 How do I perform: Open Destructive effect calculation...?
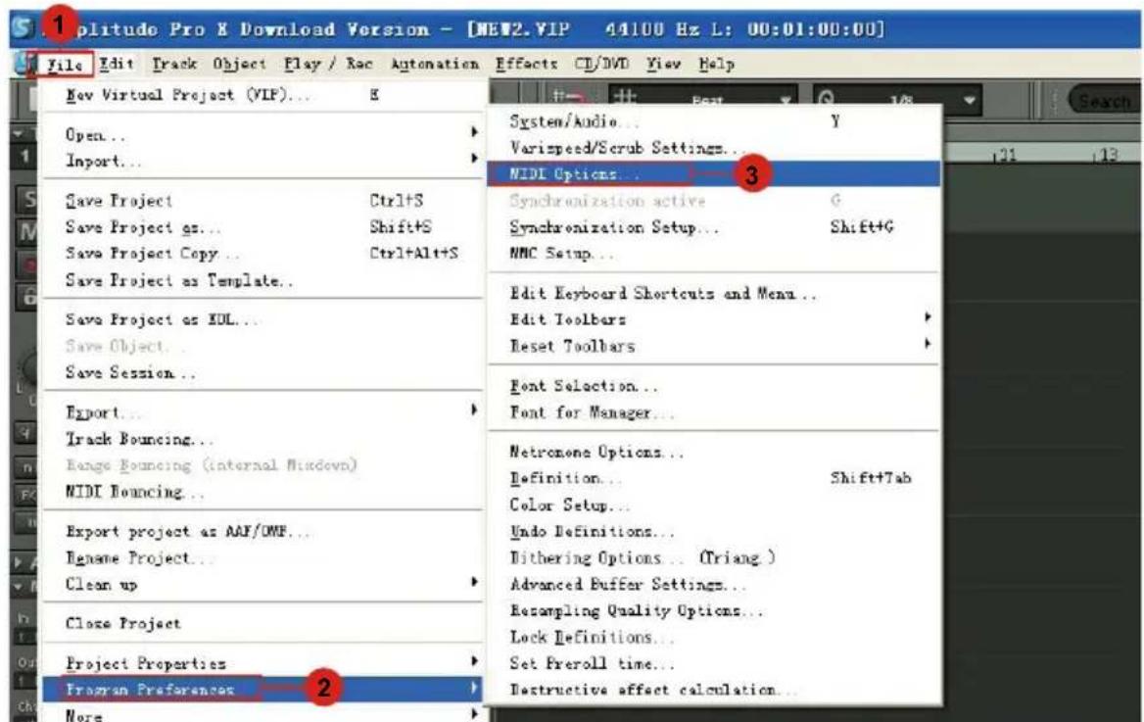tap(714, 690)
